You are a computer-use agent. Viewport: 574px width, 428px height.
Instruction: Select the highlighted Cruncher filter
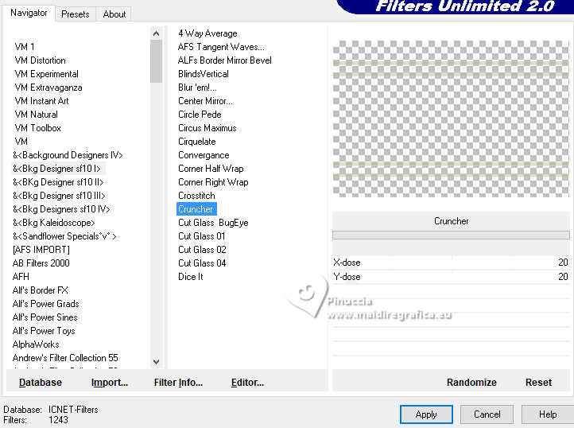point(196,209)
